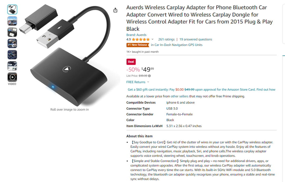The height and width of the screenshot is (182, 285).
Task: Click the share icon above product image
Action: [115, 10]
